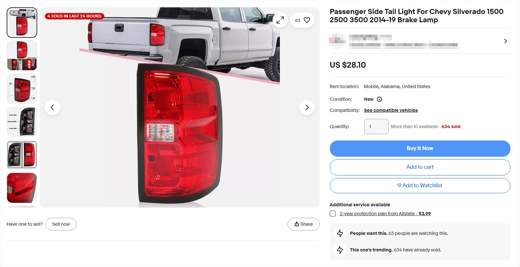Image resolution: width=520 pixels, height=267 pixels.
Task: Go back to the previous product photo
Action: (52, 107)
